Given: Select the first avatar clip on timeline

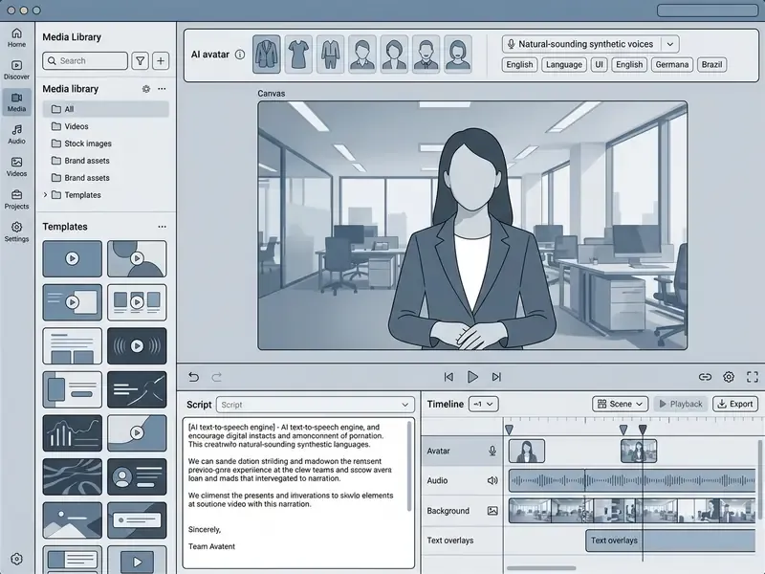Looking at the screenshot, I should (x=527, y=451).
